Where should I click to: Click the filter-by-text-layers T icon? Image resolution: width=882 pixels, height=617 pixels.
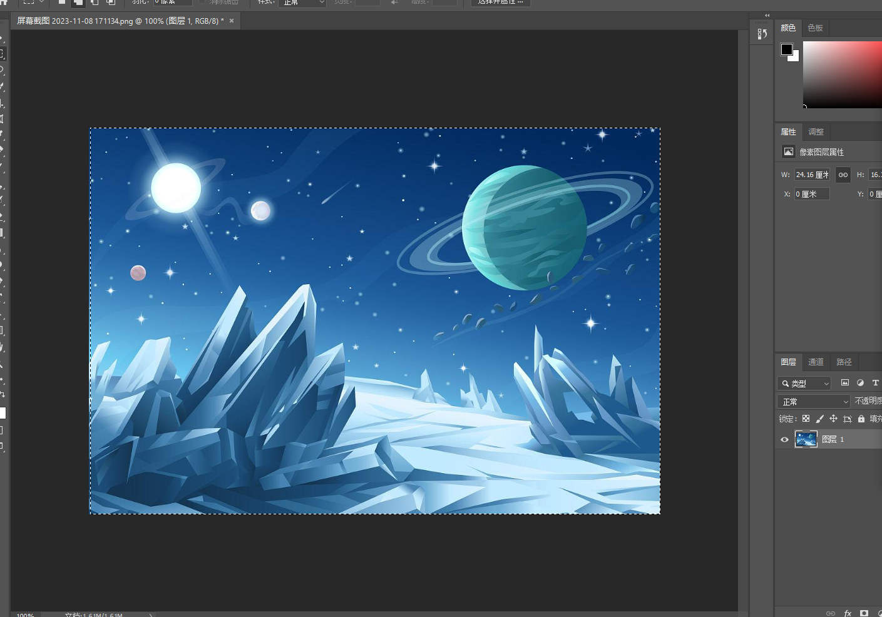[875, 383]
